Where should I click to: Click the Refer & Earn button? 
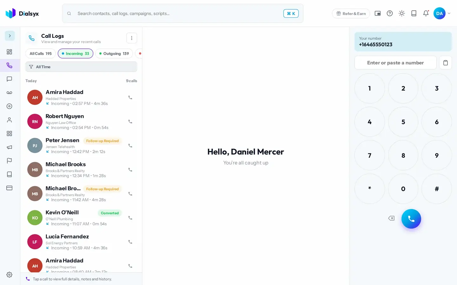point(351,14)
